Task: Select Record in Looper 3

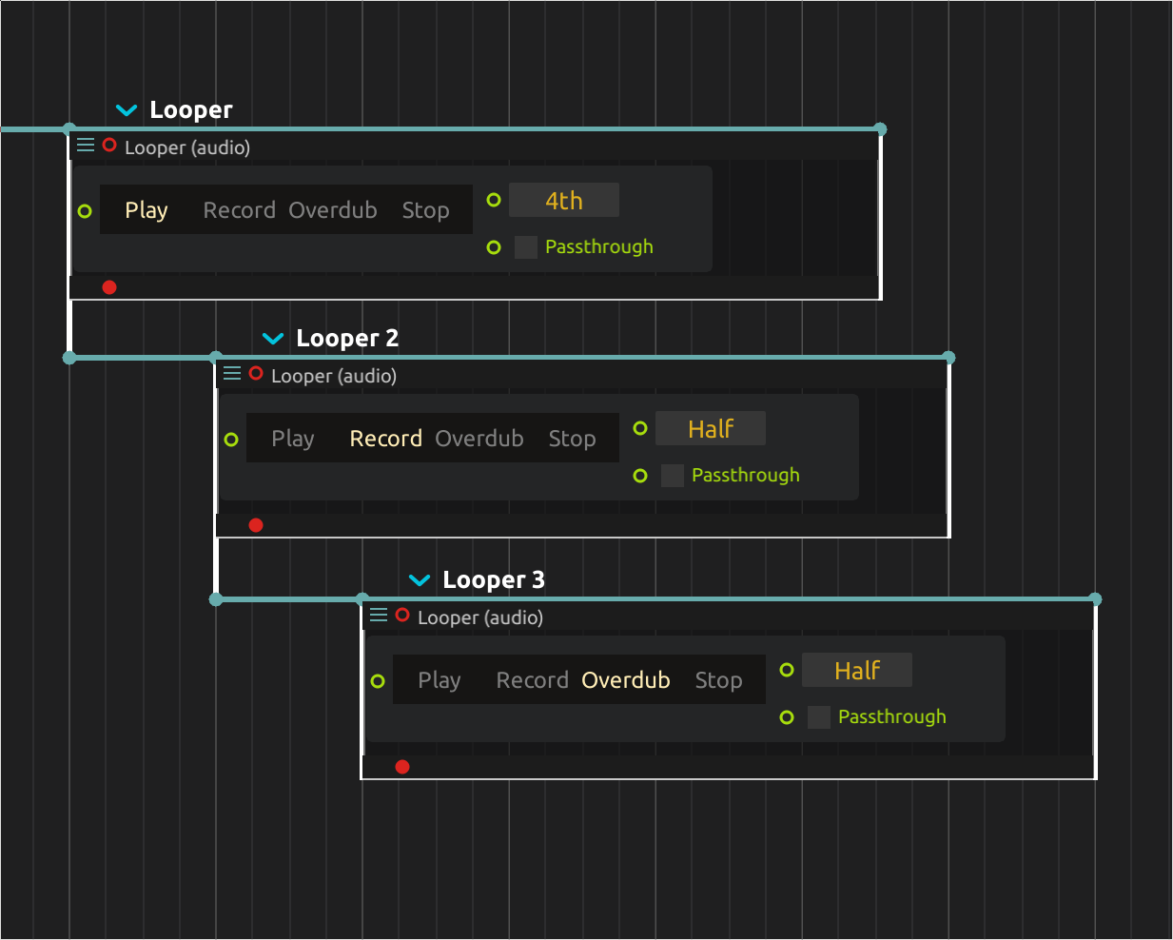Action: 533,680
